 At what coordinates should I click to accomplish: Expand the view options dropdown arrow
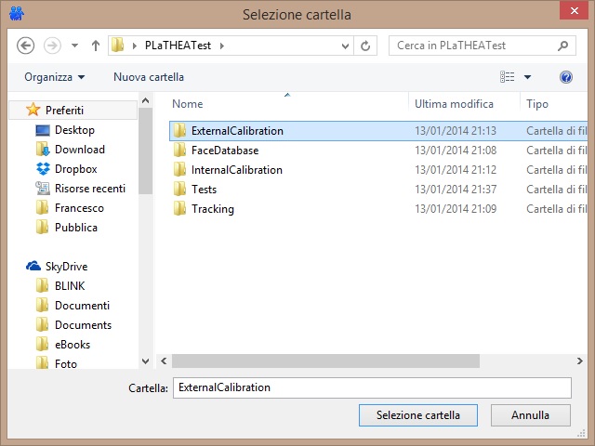[x=528, y=77]
